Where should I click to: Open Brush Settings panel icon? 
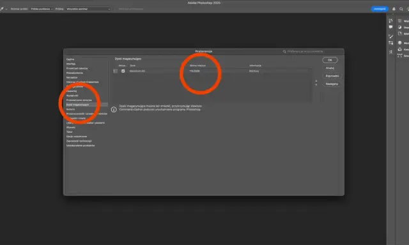coord(390,43)
